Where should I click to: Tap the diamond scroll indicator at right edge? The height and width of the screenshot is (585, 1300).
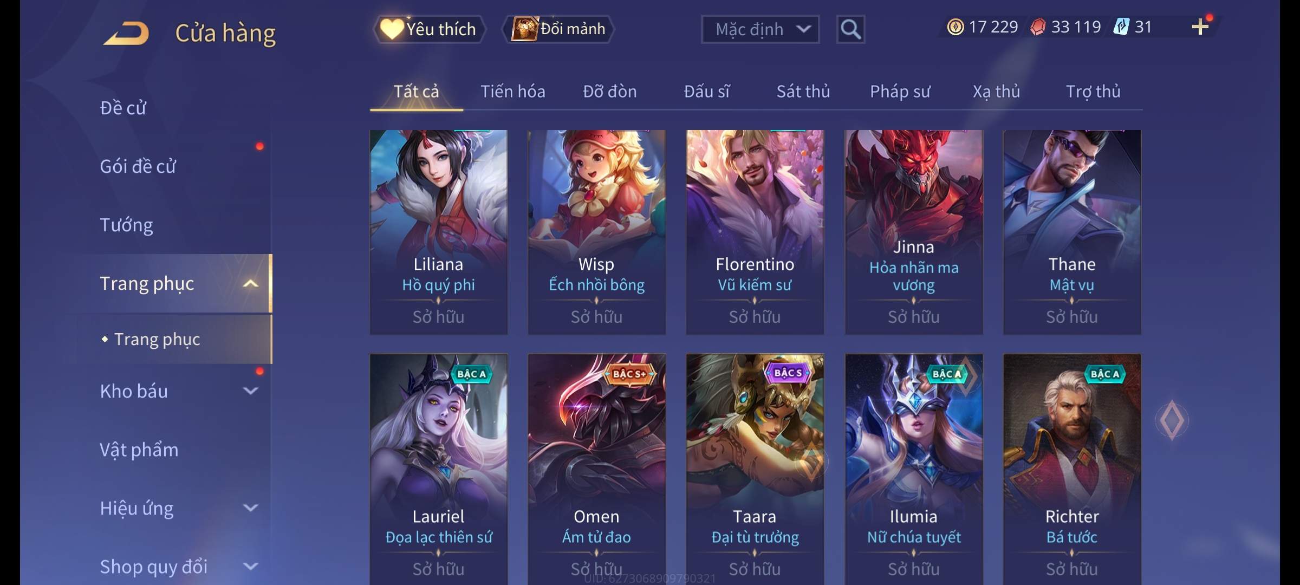1172,420
